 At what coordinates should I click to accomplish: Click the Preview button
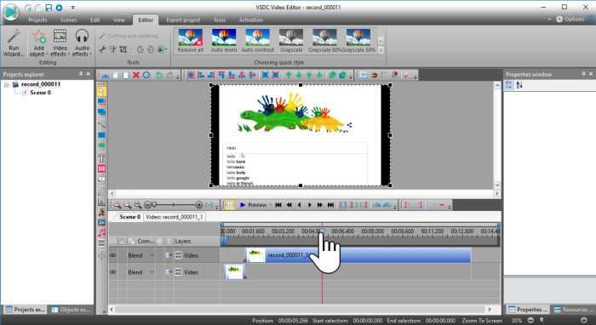254,205
